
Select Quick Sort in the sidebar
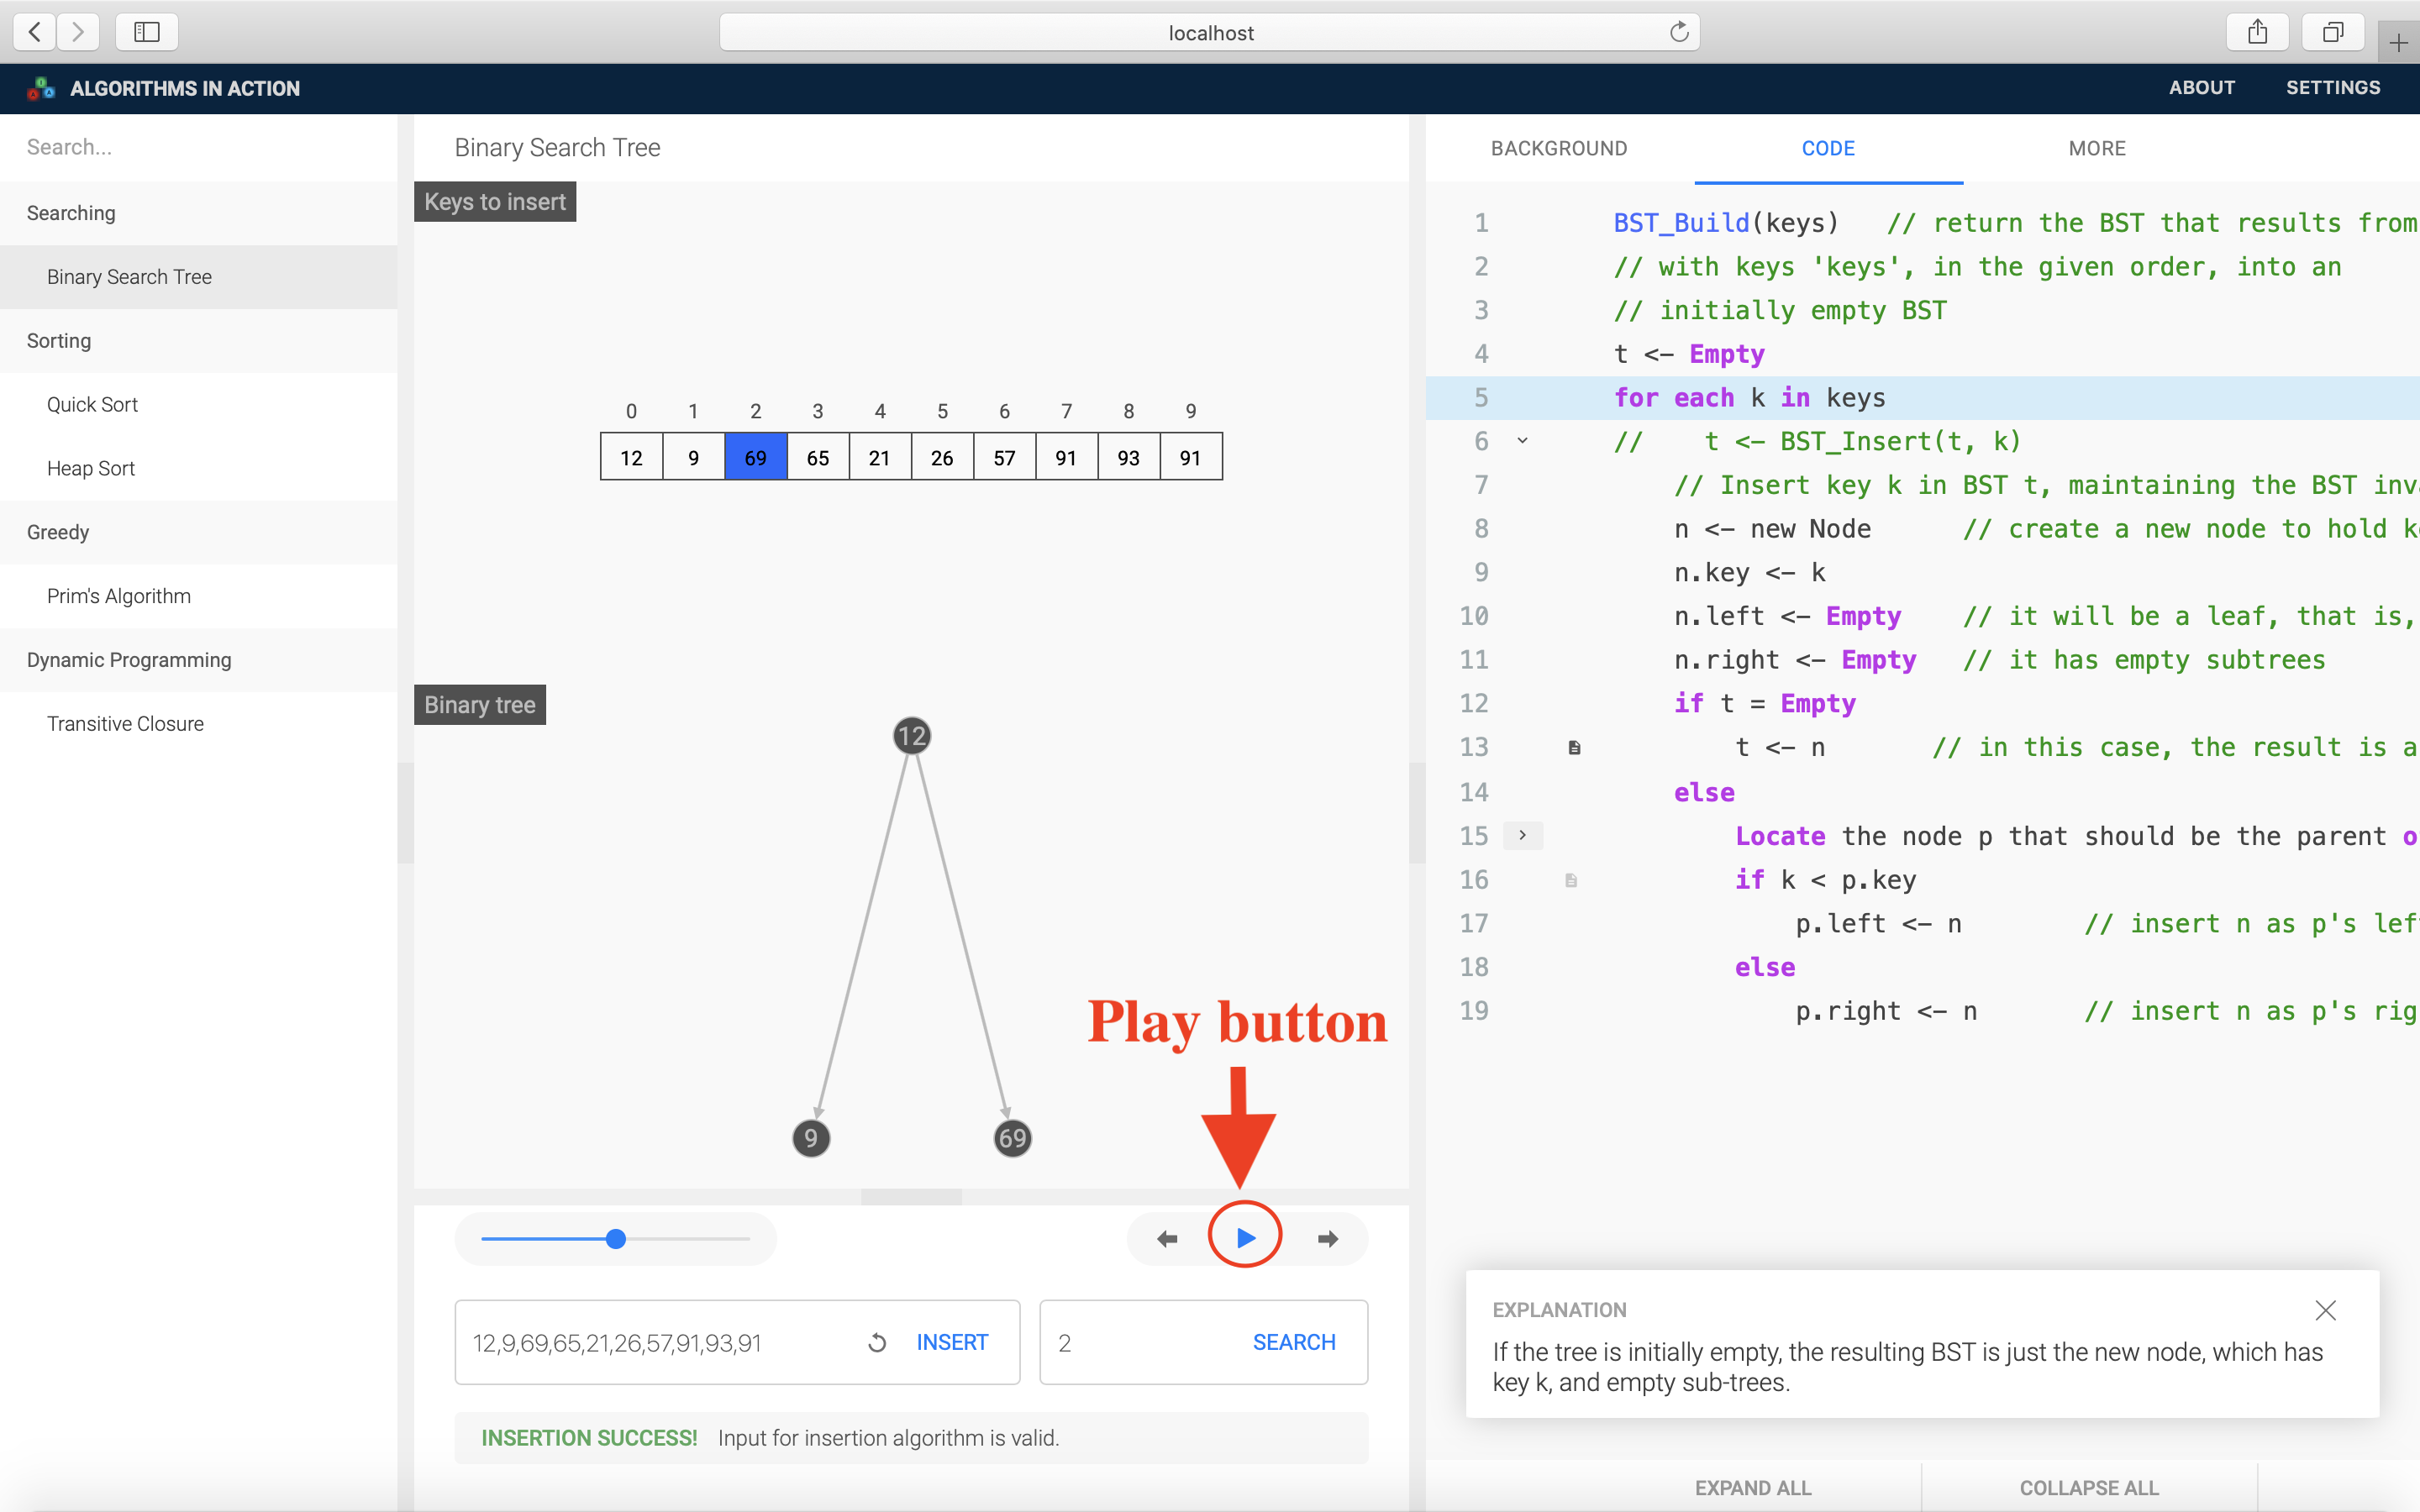92,404
